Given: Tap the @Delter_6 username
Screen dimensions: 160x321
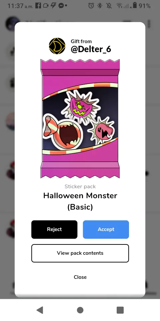Looking at the screenshot, I should coord(91,49).
